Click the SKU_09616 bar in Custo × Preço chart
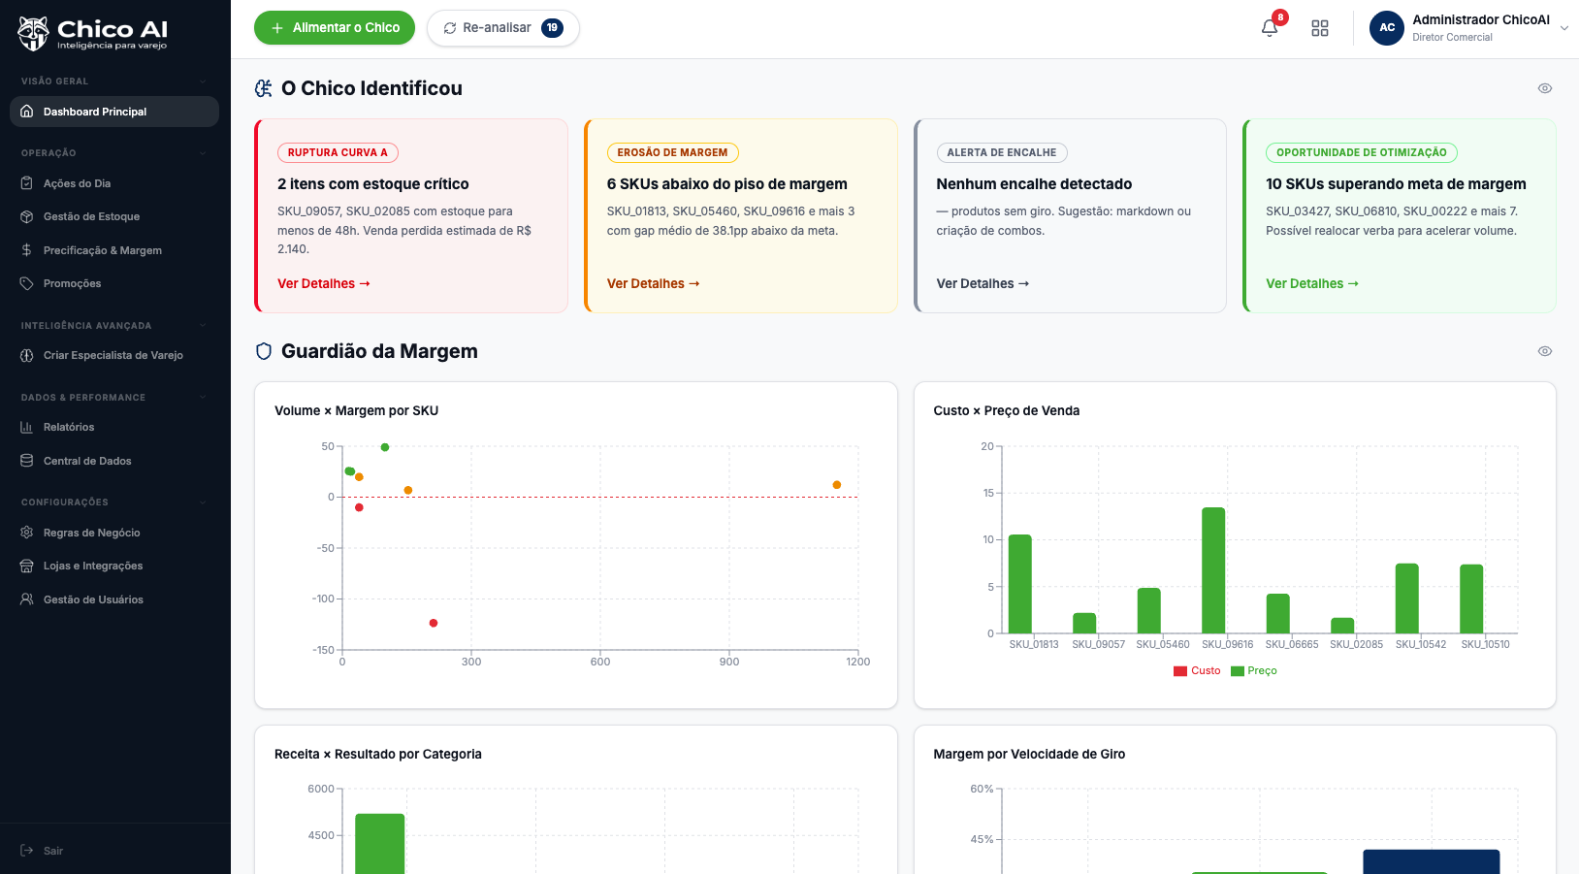Image resolution: width=1579 pixels, height=874 pixels. [x=1213, y=570]
